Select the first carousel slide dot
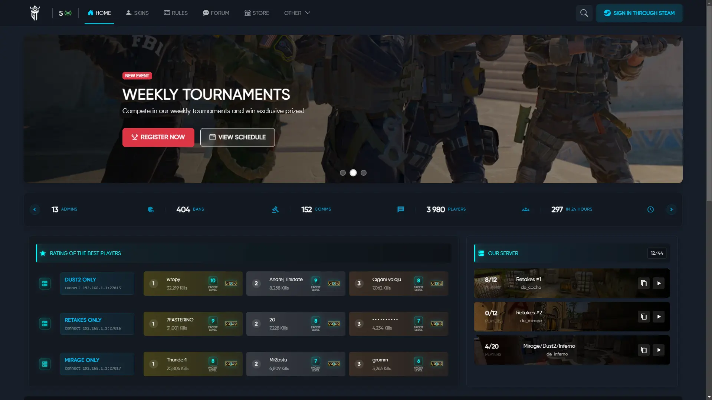712x400 pixels. [343, 173]
